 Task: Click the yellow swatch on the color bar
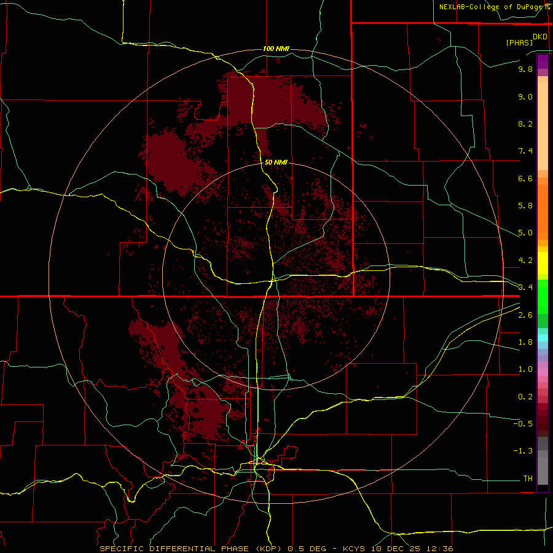543,263
